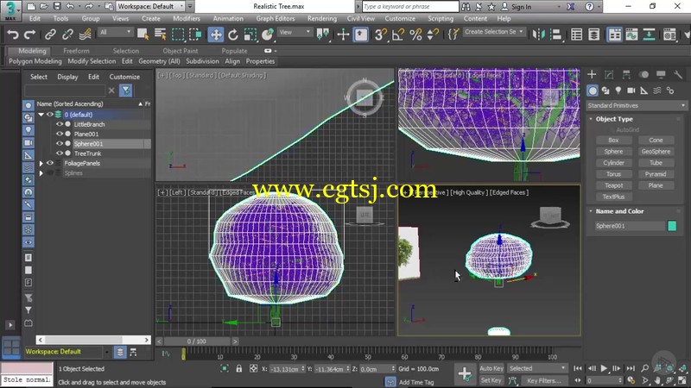Activate the Select and Rotate tool
This screenshot has height=388, width=691.
[233, 34]
